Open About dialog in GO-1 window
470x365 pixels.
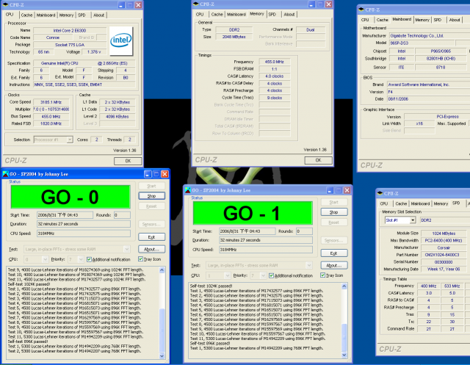(334, 266)
